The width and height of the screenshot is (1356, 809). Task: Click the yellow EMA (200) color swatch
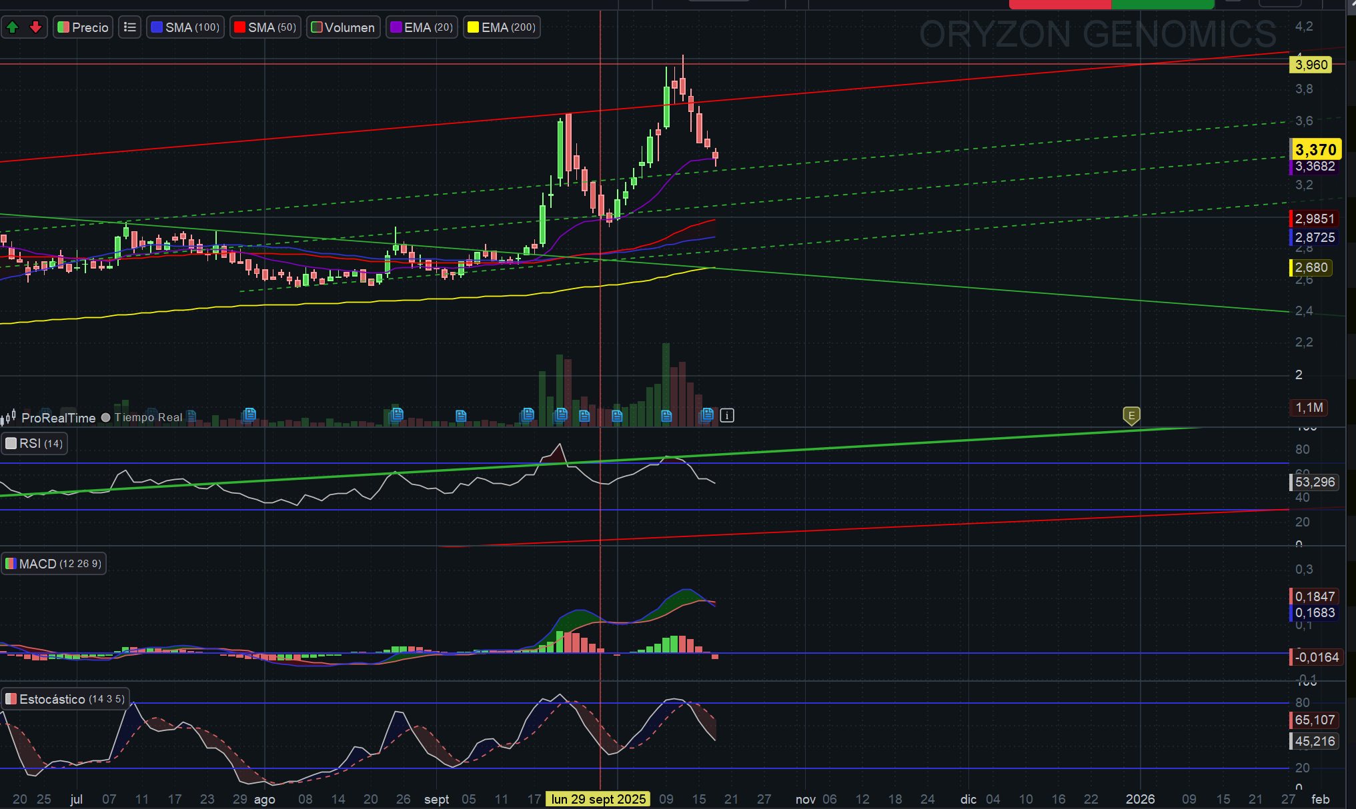point(474,27)
